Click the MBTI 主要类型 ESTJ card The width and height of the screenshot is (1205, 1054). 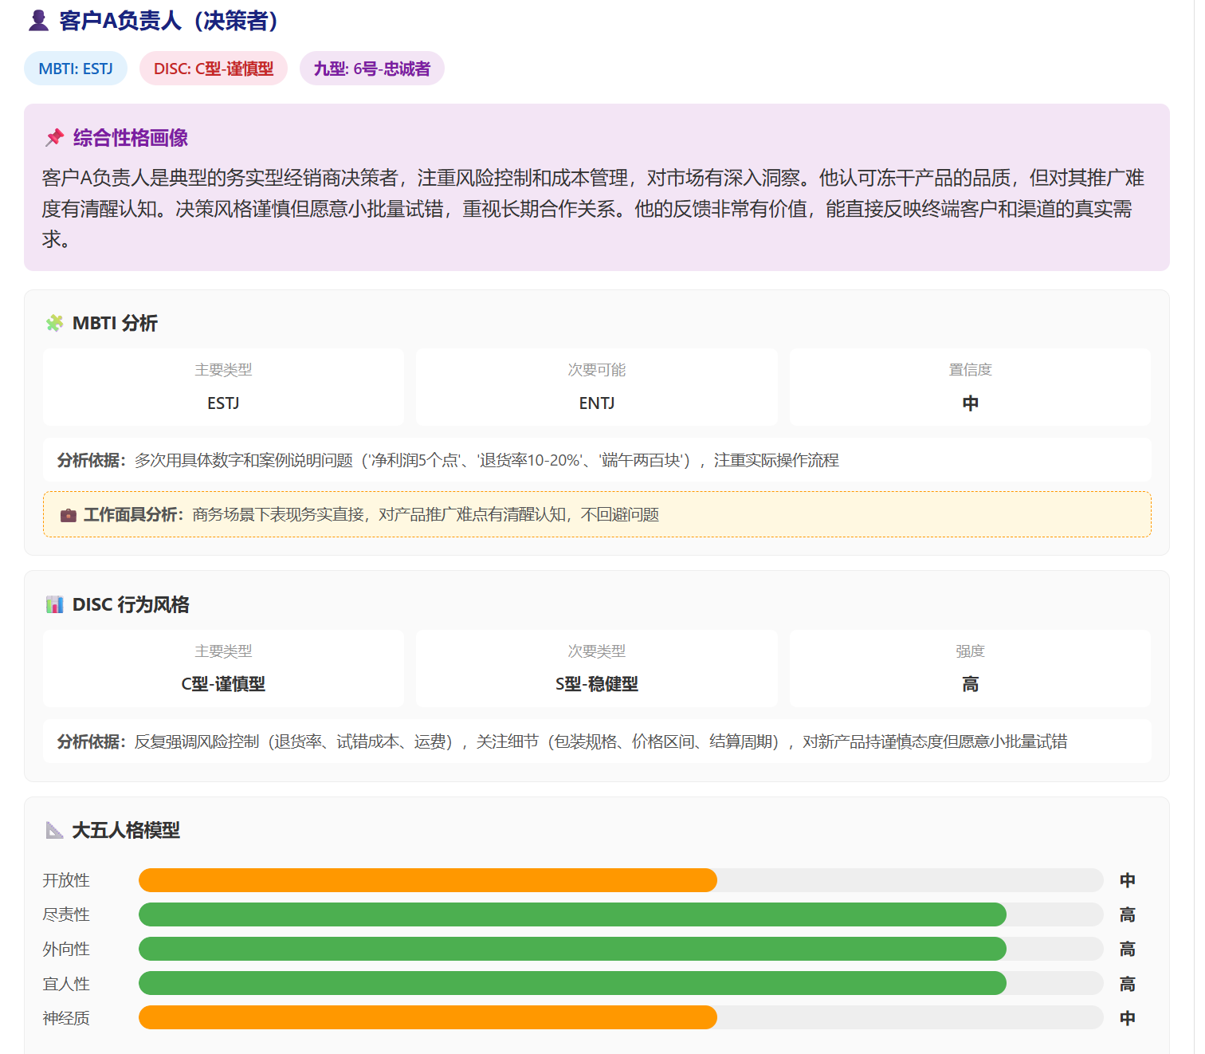pyautogui.click(x=223, y=387)
